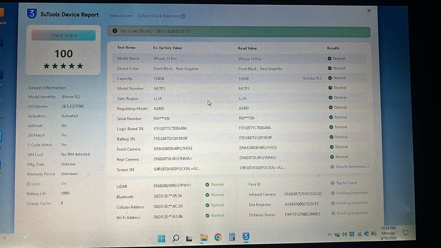This screenshot has height=248, width=441.
Task: Select the Dot Projector value A2AEFA00027233CF5
Action: [x=302, y=204]
